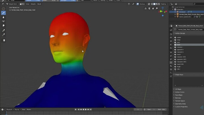This screenshot has width=204, height=115.
Task: Enable face selection masking in header
Action: [x=21, y=4]
